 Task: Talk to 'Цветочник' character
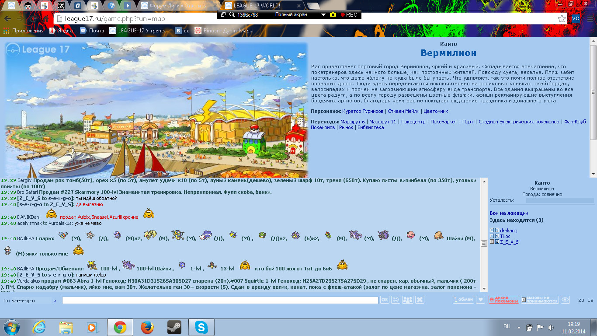point(436,111)
